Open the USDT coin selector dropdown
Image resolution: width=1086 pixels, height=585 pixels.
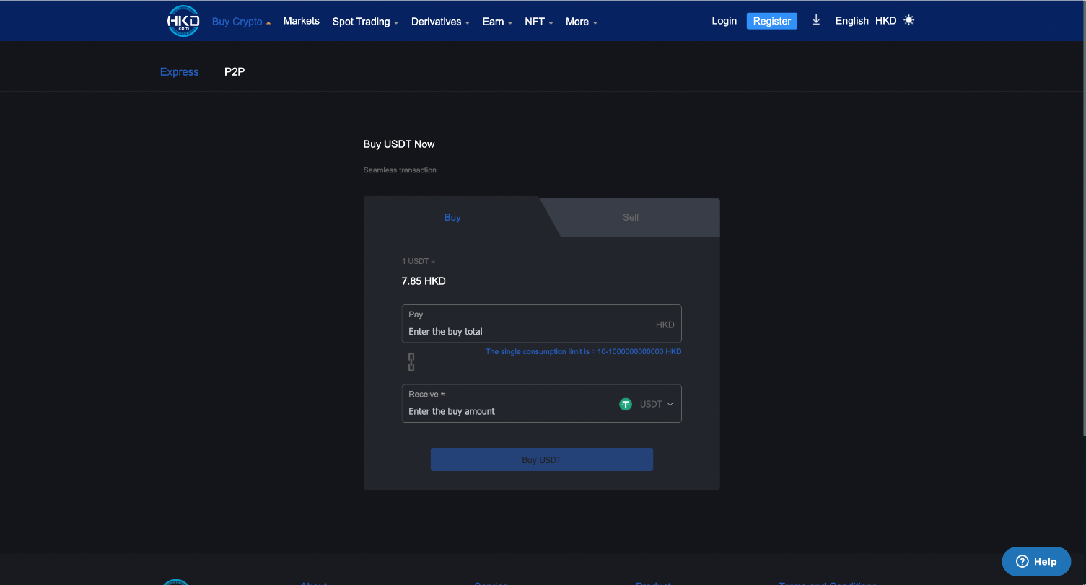click(647, 404)
